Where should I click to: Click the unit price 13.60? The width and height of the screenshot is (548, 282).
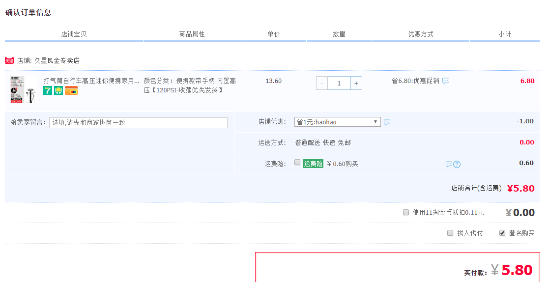pos(274,81)
